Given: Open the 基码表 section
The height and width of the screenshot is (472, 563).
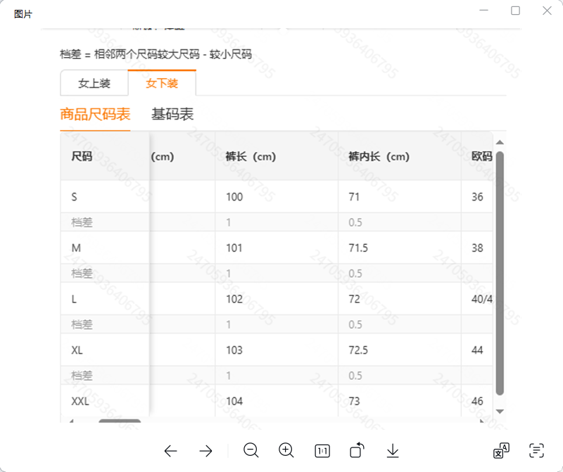Looking at the screenshot, I should coord(172,115).
